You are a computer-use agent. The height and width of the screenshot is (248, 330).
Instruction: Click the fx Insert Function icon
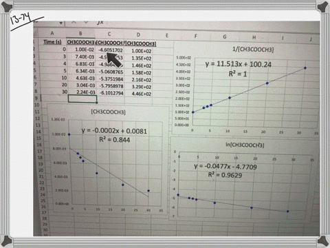pos(100,23)
